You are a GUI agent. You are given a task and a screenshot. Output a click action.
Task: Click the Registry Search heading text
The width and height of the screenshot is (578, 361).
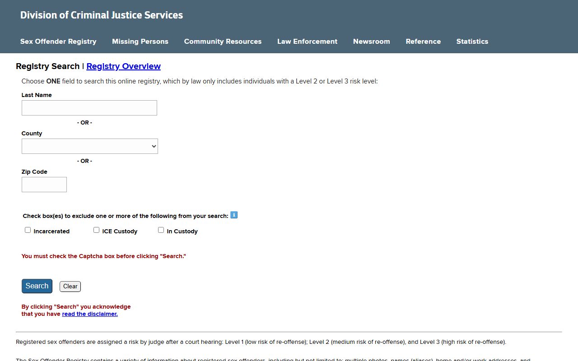(48, 66)
